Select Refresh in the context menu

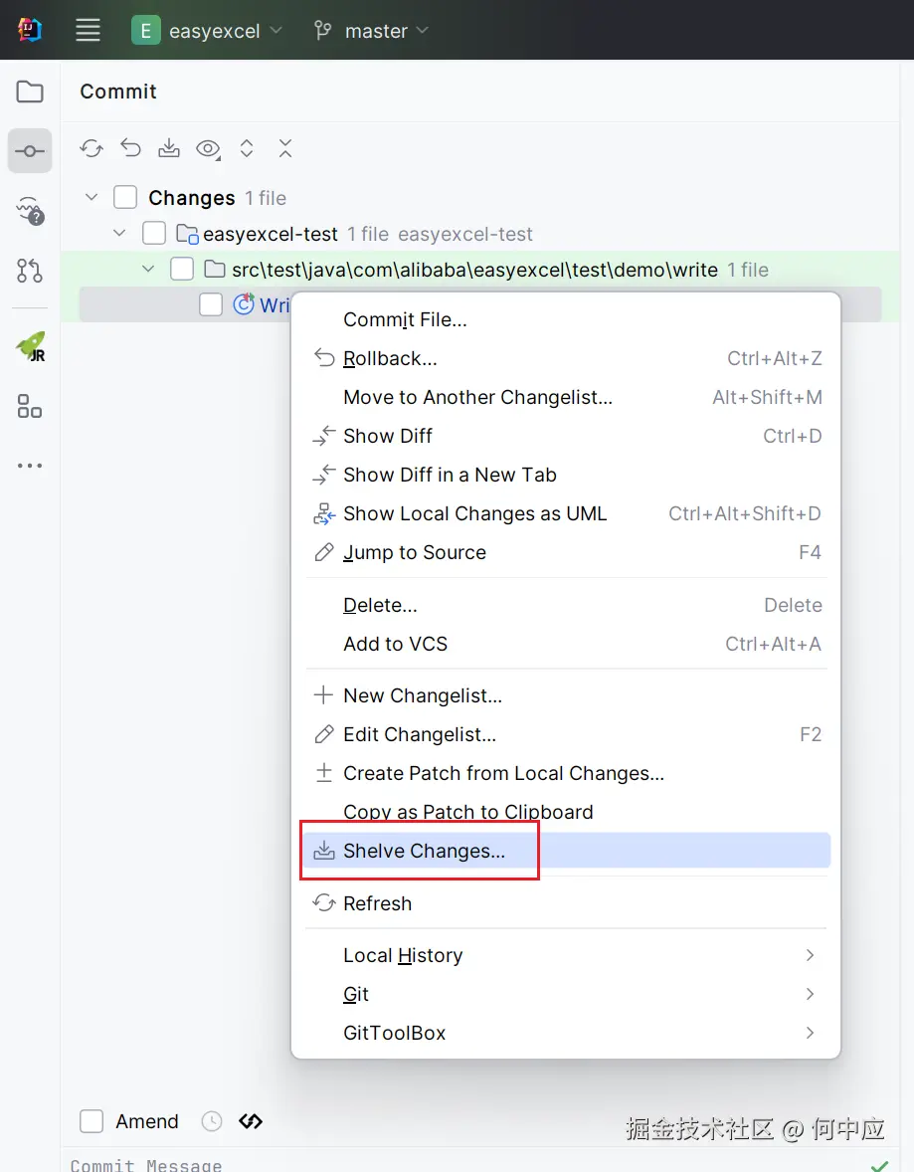567,903
